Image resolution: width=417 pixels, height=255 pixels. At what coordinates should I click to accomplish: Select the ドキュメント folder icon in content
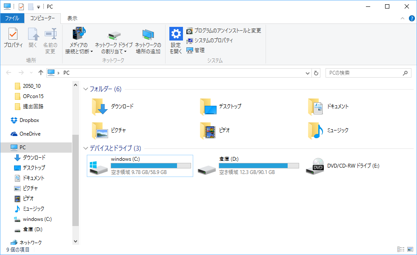click(x=315, y=107)
